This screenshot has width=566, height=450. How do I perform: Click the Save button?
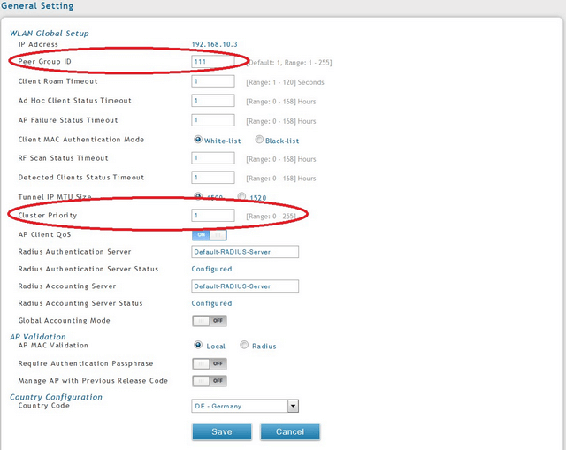(222, 431)
